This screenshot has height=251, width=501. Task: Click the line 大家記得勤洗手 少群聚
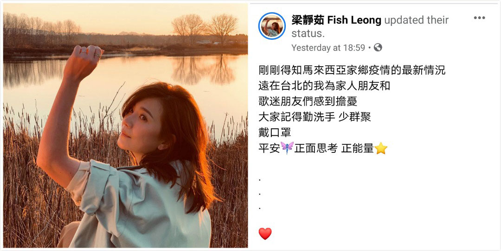[x=315, y=117]
